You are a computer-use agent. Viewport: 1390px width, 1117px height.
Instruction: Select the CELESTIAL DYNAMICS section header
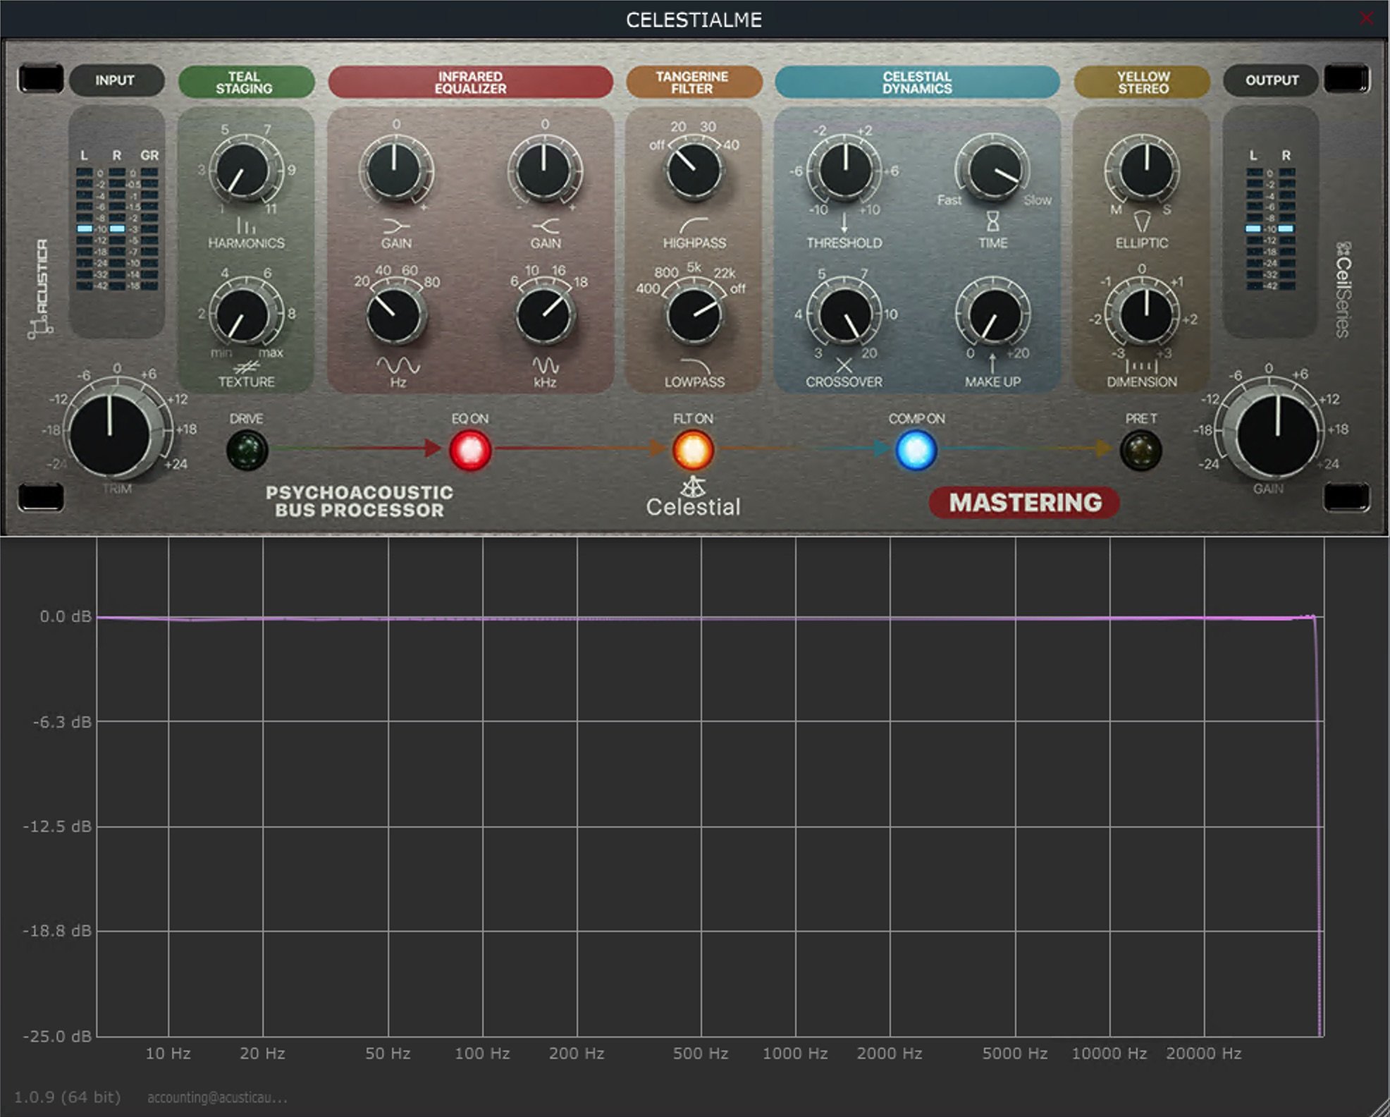pos(916,81)
